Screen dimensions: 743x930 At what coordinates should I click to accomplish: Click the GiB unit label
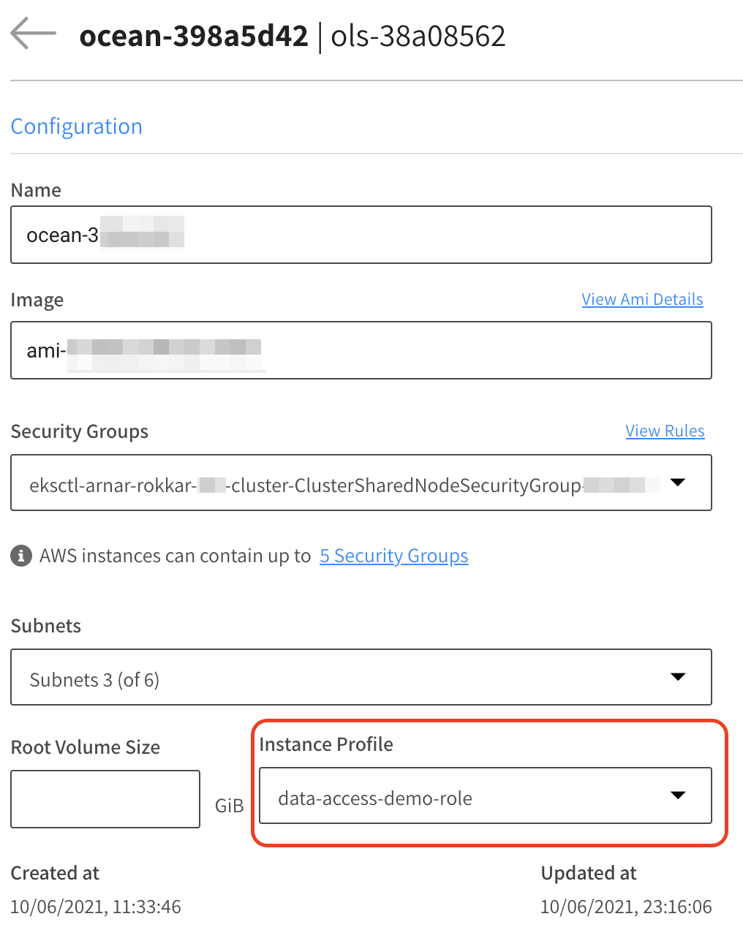pyautogui.click(x=229, y=806)
